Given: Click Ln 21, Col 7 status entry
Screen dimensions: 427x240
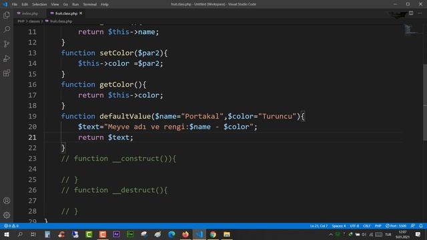Looking at the screenshot, I should coord(319,226).
